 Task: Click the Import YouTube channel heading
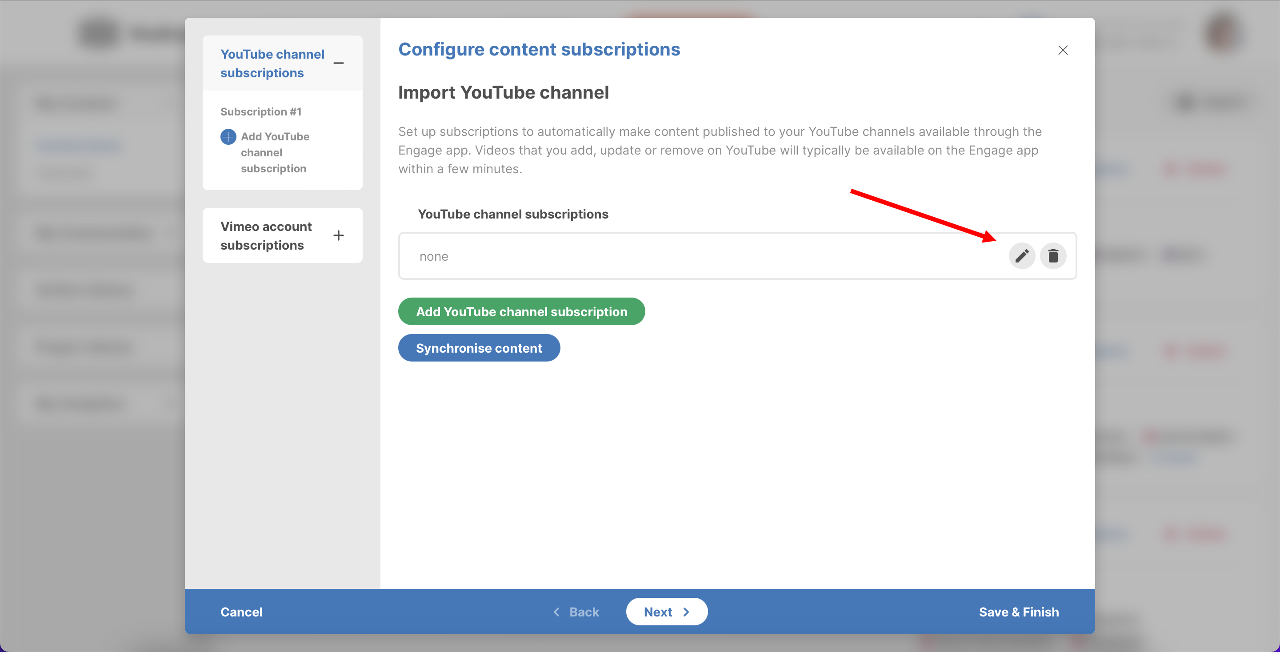pos(504,92)
